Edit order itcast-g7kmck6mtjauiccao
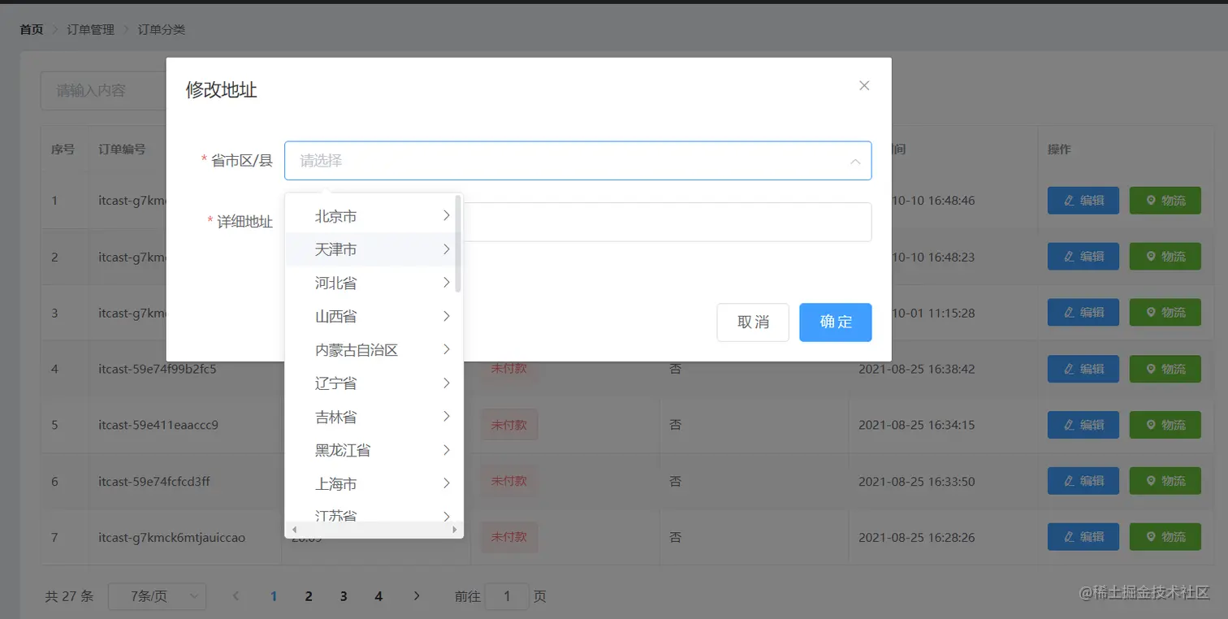The height and width of the screenshot is (619, 1228). tap(1083, 537)
